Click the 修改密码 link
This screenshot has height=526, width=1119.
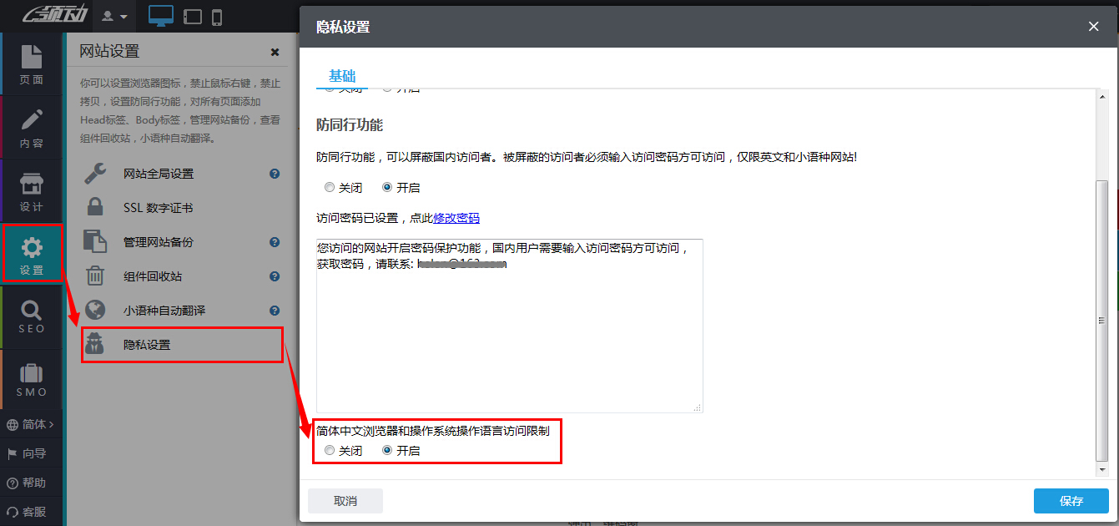point(456,218)
